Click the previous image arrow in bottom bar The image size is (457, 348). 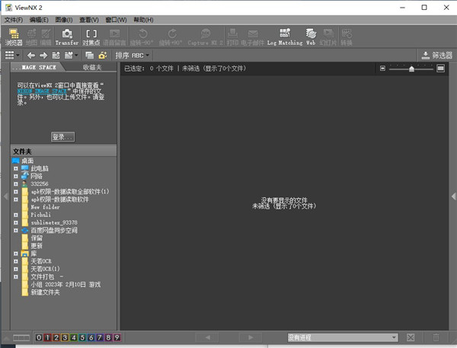point(207,337)
